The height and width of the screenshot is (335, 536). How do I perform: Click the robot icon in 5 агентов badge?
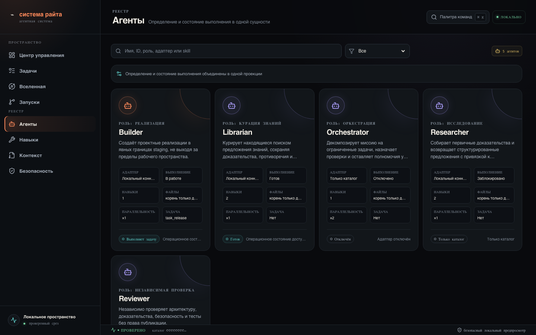498,51
